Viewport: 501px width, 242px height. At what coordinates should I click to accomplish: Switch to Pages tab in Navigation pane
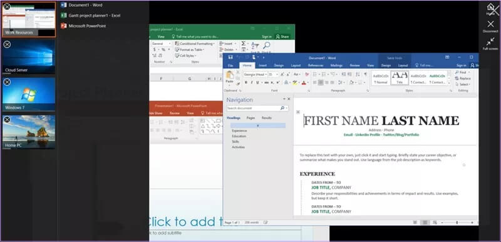(251, 118)
